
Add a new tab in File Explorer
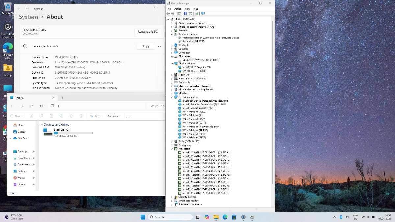62,98
